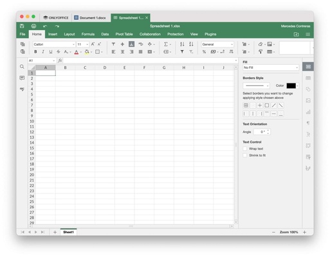Align text to middle
This screenshot has height=257, width=330.
pos(122,44)
